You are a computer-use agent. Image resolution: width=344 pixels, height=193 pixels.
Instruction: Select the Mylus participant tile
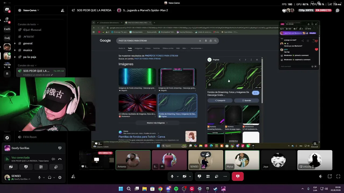click(242, 160)
